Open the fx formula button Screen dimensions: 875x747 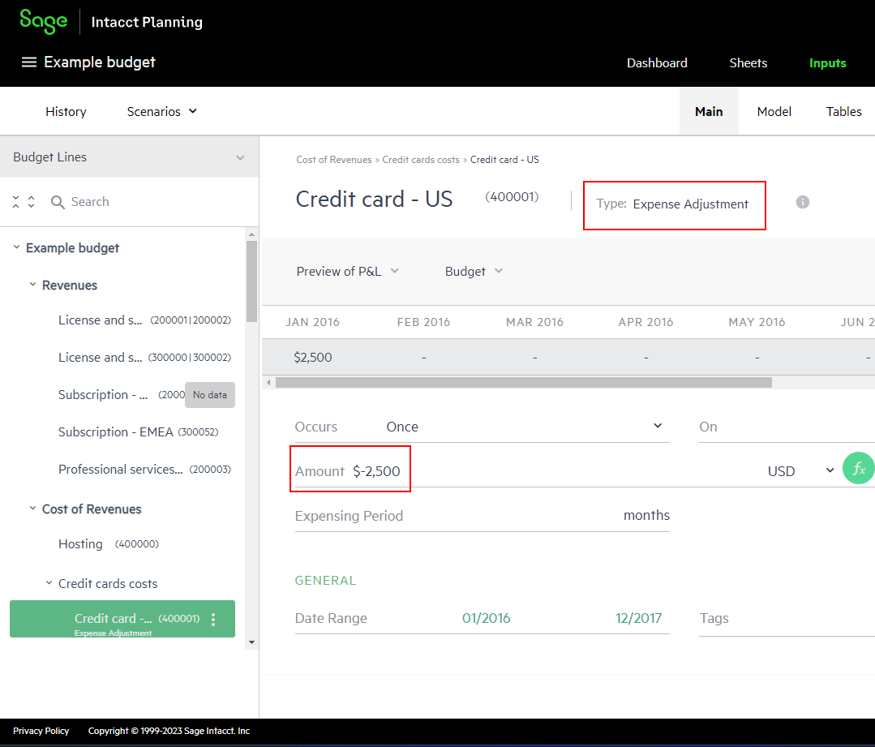pyautogui.click(x=859, y=468)
